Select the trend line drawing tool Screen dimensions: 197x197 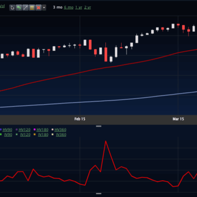26,7
